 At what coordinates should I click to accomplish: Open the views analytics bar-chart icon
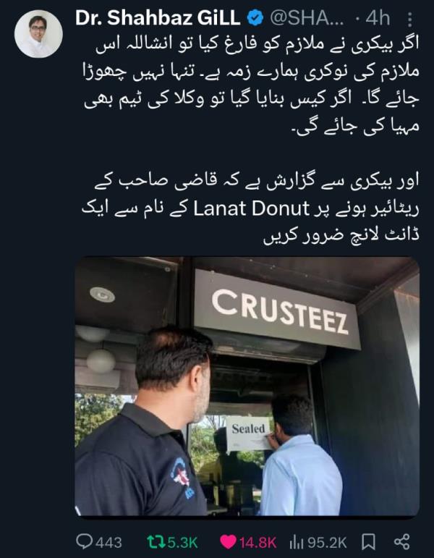tap(296, 542)
